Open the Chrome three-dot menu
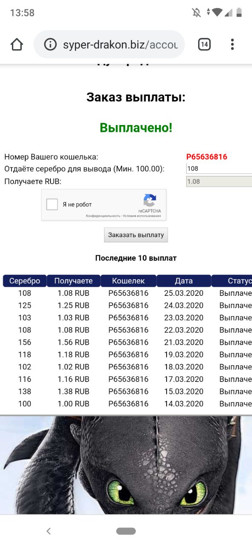Screen dimensions: 252x548 click(232, 44)
